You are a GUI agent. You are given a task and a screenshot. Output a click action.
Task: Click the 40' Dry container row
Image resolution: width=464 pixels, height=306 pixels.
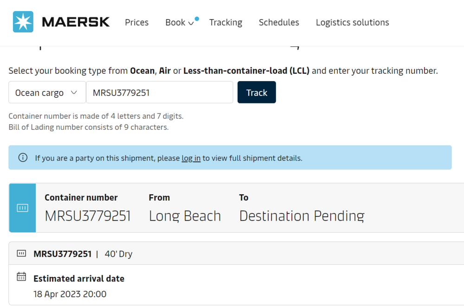tap(118, 254)
